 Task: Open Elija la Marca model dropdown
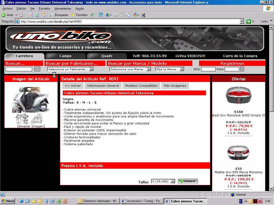(x=170, y=69)
